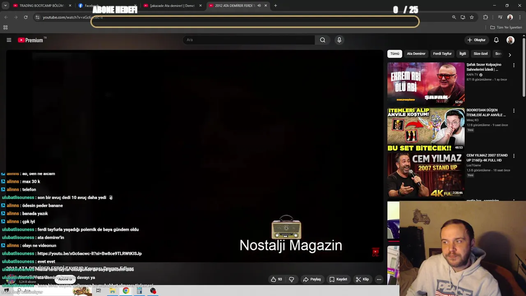526x296 pixels.
Task: Open File Explorer from the taskbar
Action: 112,291
